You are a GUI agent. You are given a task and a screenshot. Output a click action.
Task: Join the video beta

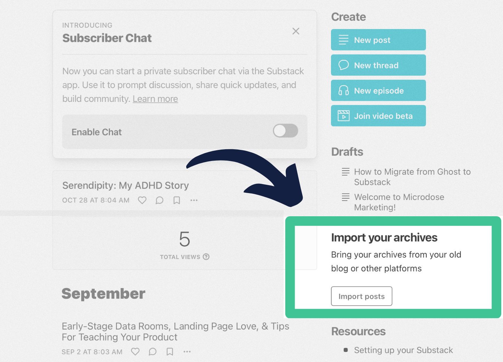point(378,116)
